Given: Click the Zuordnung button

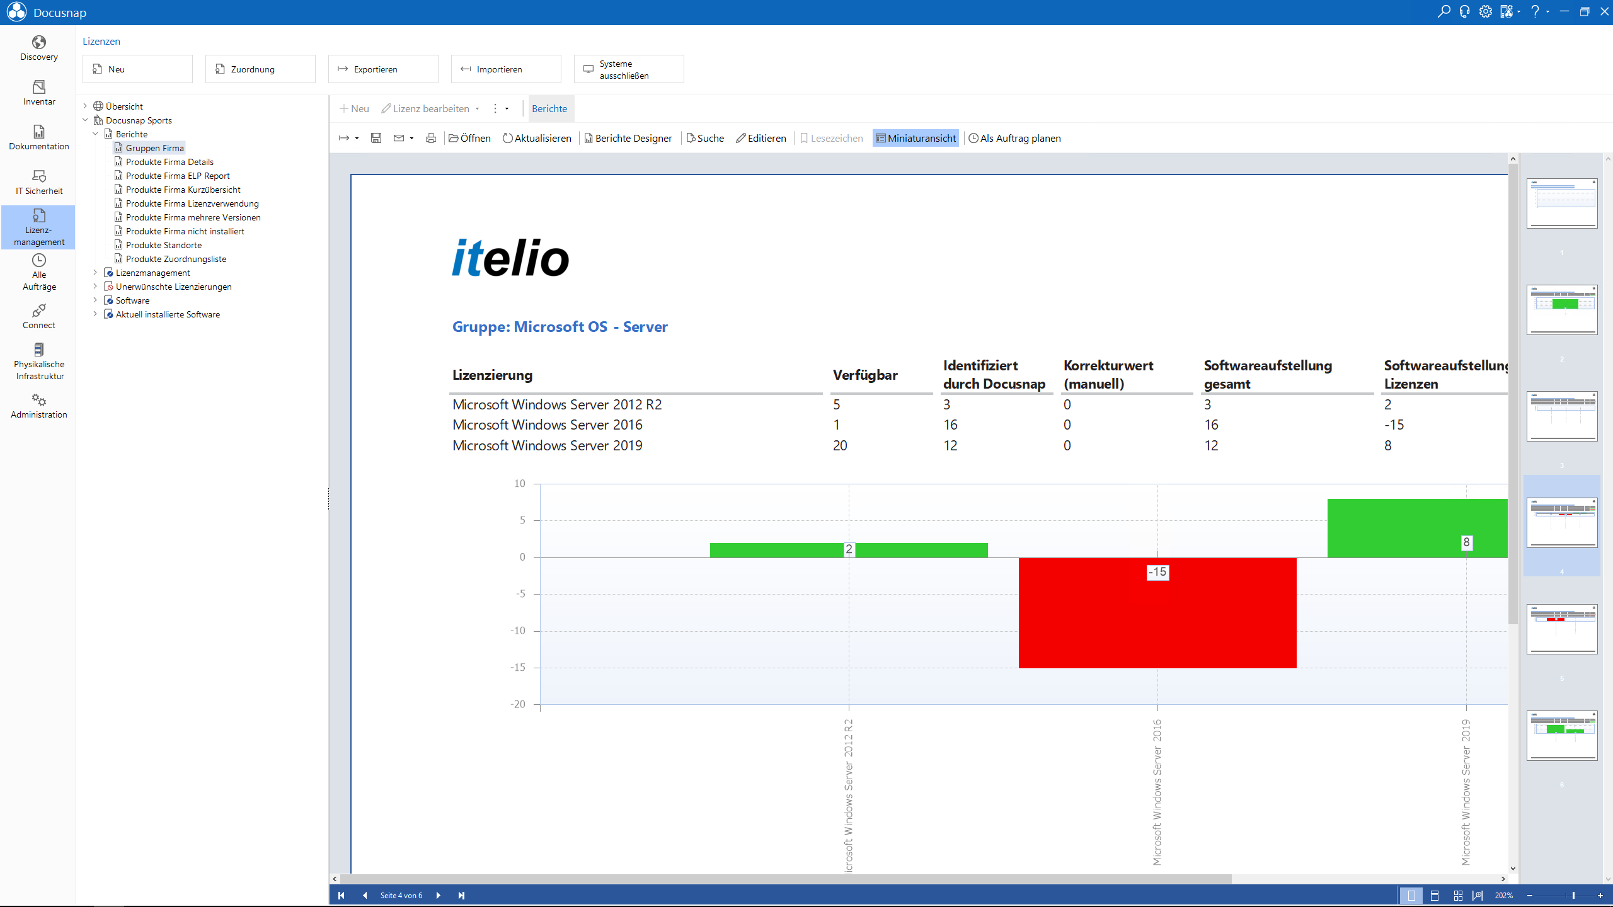Looking at the screenshot, I should point(260,69).
